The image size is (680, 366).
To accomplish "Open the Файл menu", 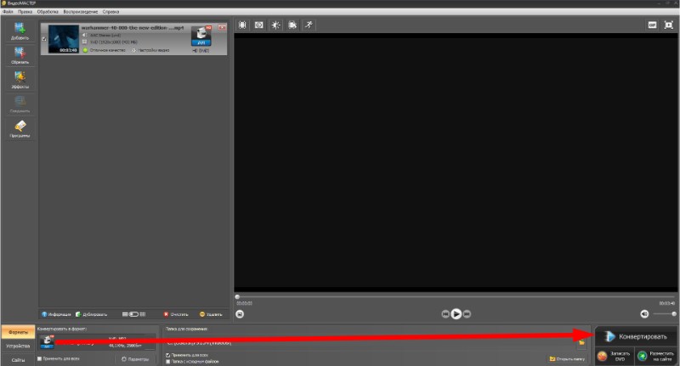I will click(x=8, y=12).
